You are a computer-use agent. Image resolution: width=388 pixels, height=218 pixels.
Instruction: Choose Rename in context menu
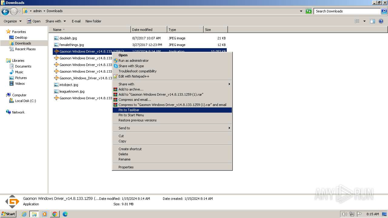[172, 159]
